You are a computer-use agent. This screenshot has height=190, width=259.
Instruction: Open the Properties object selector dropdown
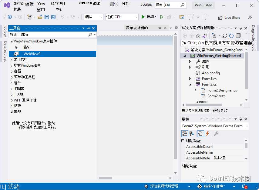pyautogui.click(x=247, y=126)
